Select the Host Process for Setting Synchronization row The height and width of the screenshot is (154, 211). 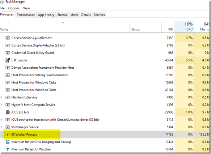pyautogui.click(x=105, y=75)
